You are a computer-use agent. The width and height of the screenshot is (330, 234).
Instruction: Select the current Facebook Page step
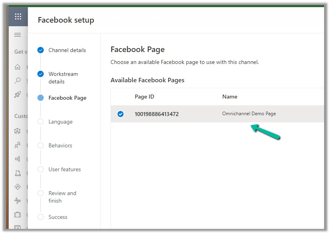tap(67, 98)
